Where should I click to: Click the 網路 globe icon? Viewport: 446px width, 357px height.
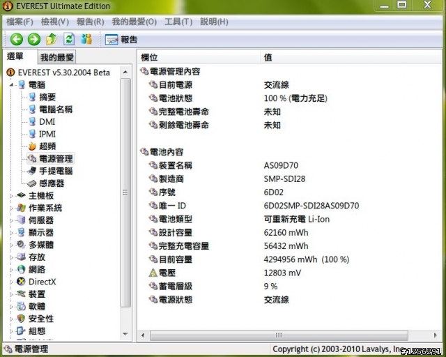(x=22, y=269)
